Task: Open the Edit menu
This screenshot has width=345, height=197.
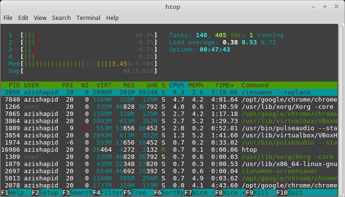Action: [23, 18]
